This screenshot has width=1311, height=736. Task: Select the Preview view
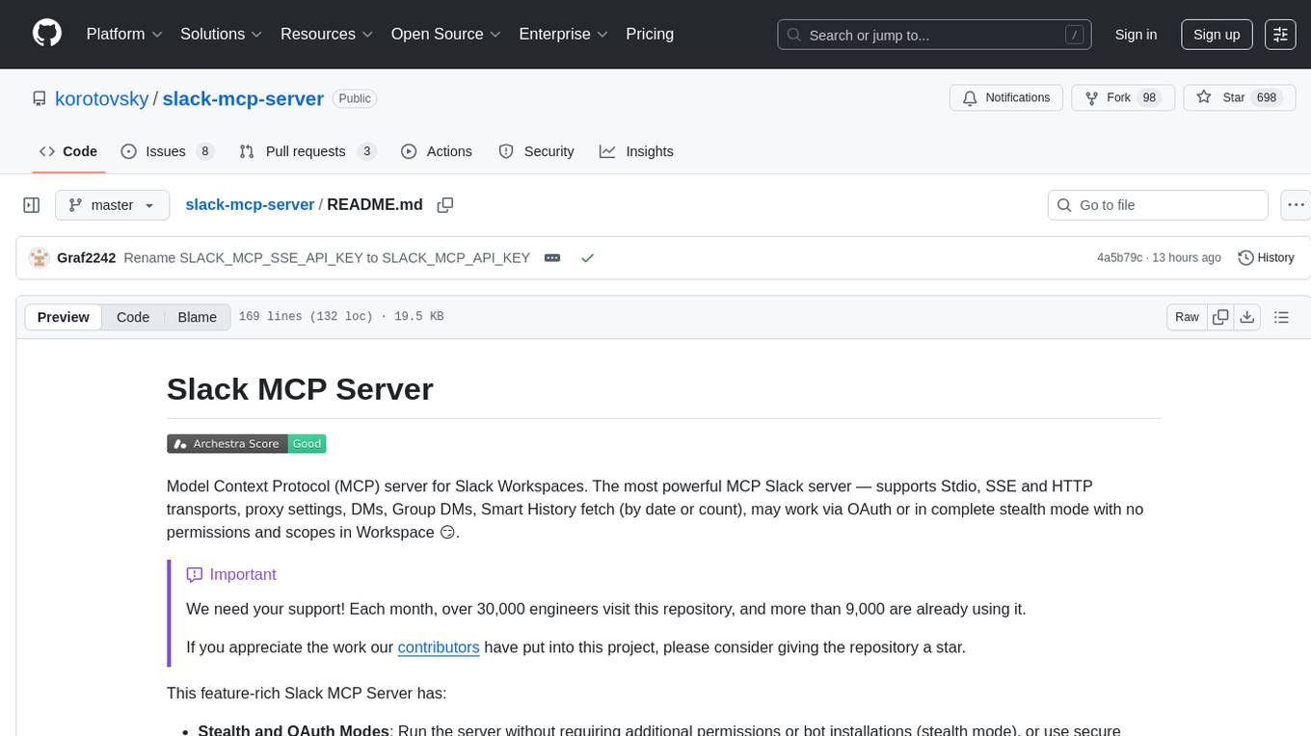point(64,317)
